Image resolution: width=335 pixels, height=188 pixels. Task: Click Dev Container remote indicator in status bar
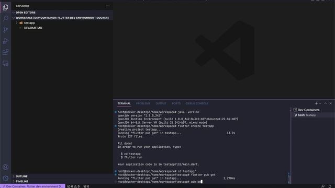pyautogui.click(x=32, y=186)
